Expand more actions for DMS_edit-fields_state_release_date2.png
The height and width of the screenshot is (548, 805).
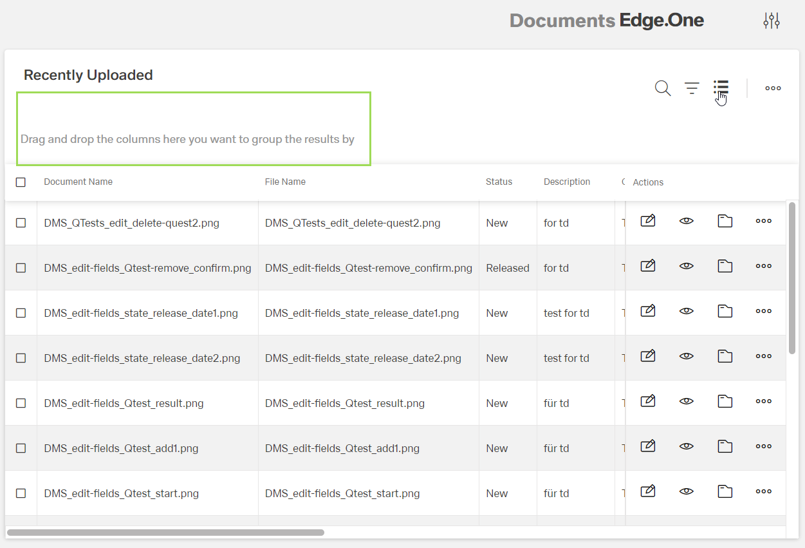pyautogui.click(x=764, y=356)
